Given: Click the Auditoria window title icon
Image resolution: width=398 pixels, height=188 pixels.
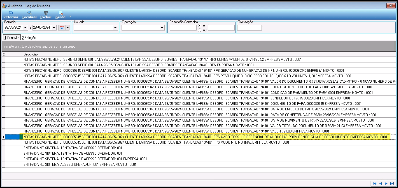Looking at the screenshot, I should pyautogui.click(x=5, y=6).
